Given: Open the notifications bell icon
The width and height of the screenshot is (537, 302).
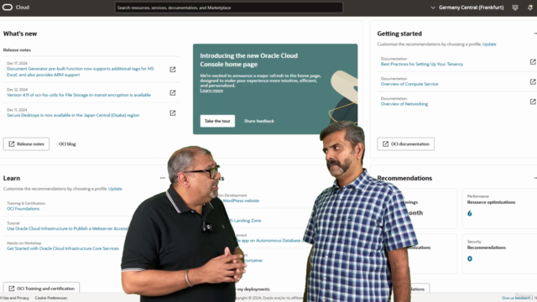Looking at the screenshot, I should click(x=530, y=8).
